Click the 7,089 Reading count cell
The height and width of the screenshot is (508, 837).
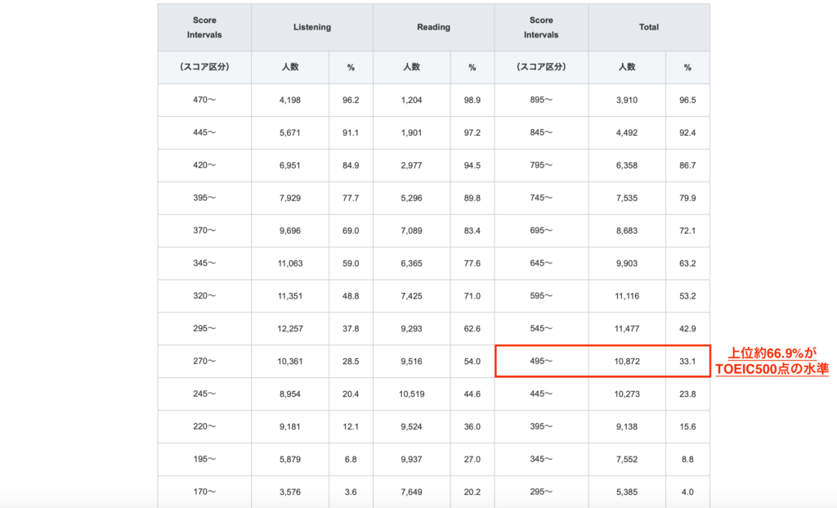pos(411,231)
